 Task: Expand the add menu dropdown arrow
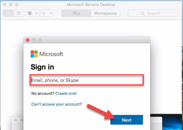click(x=51, y=13)
